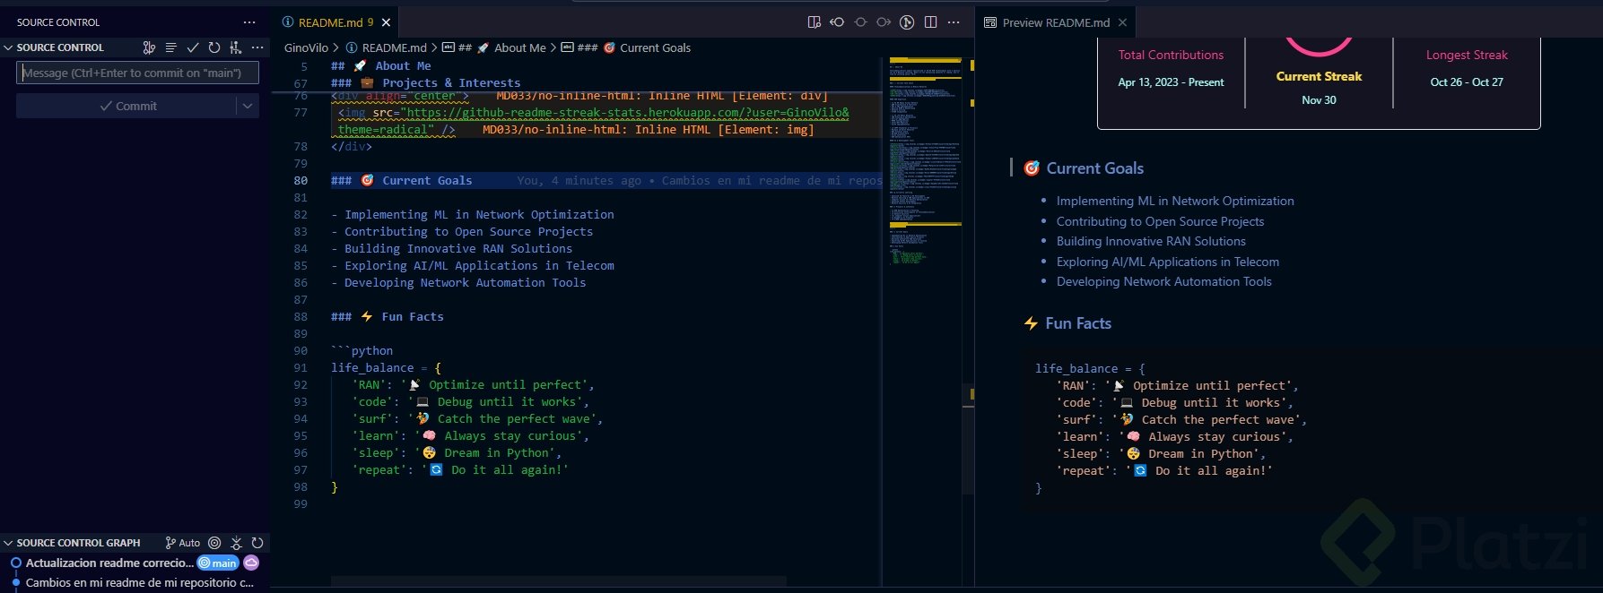Screen dimensions: 1603x593
Task: Open the Preview to the Side icon
Action: coord(815,22)
